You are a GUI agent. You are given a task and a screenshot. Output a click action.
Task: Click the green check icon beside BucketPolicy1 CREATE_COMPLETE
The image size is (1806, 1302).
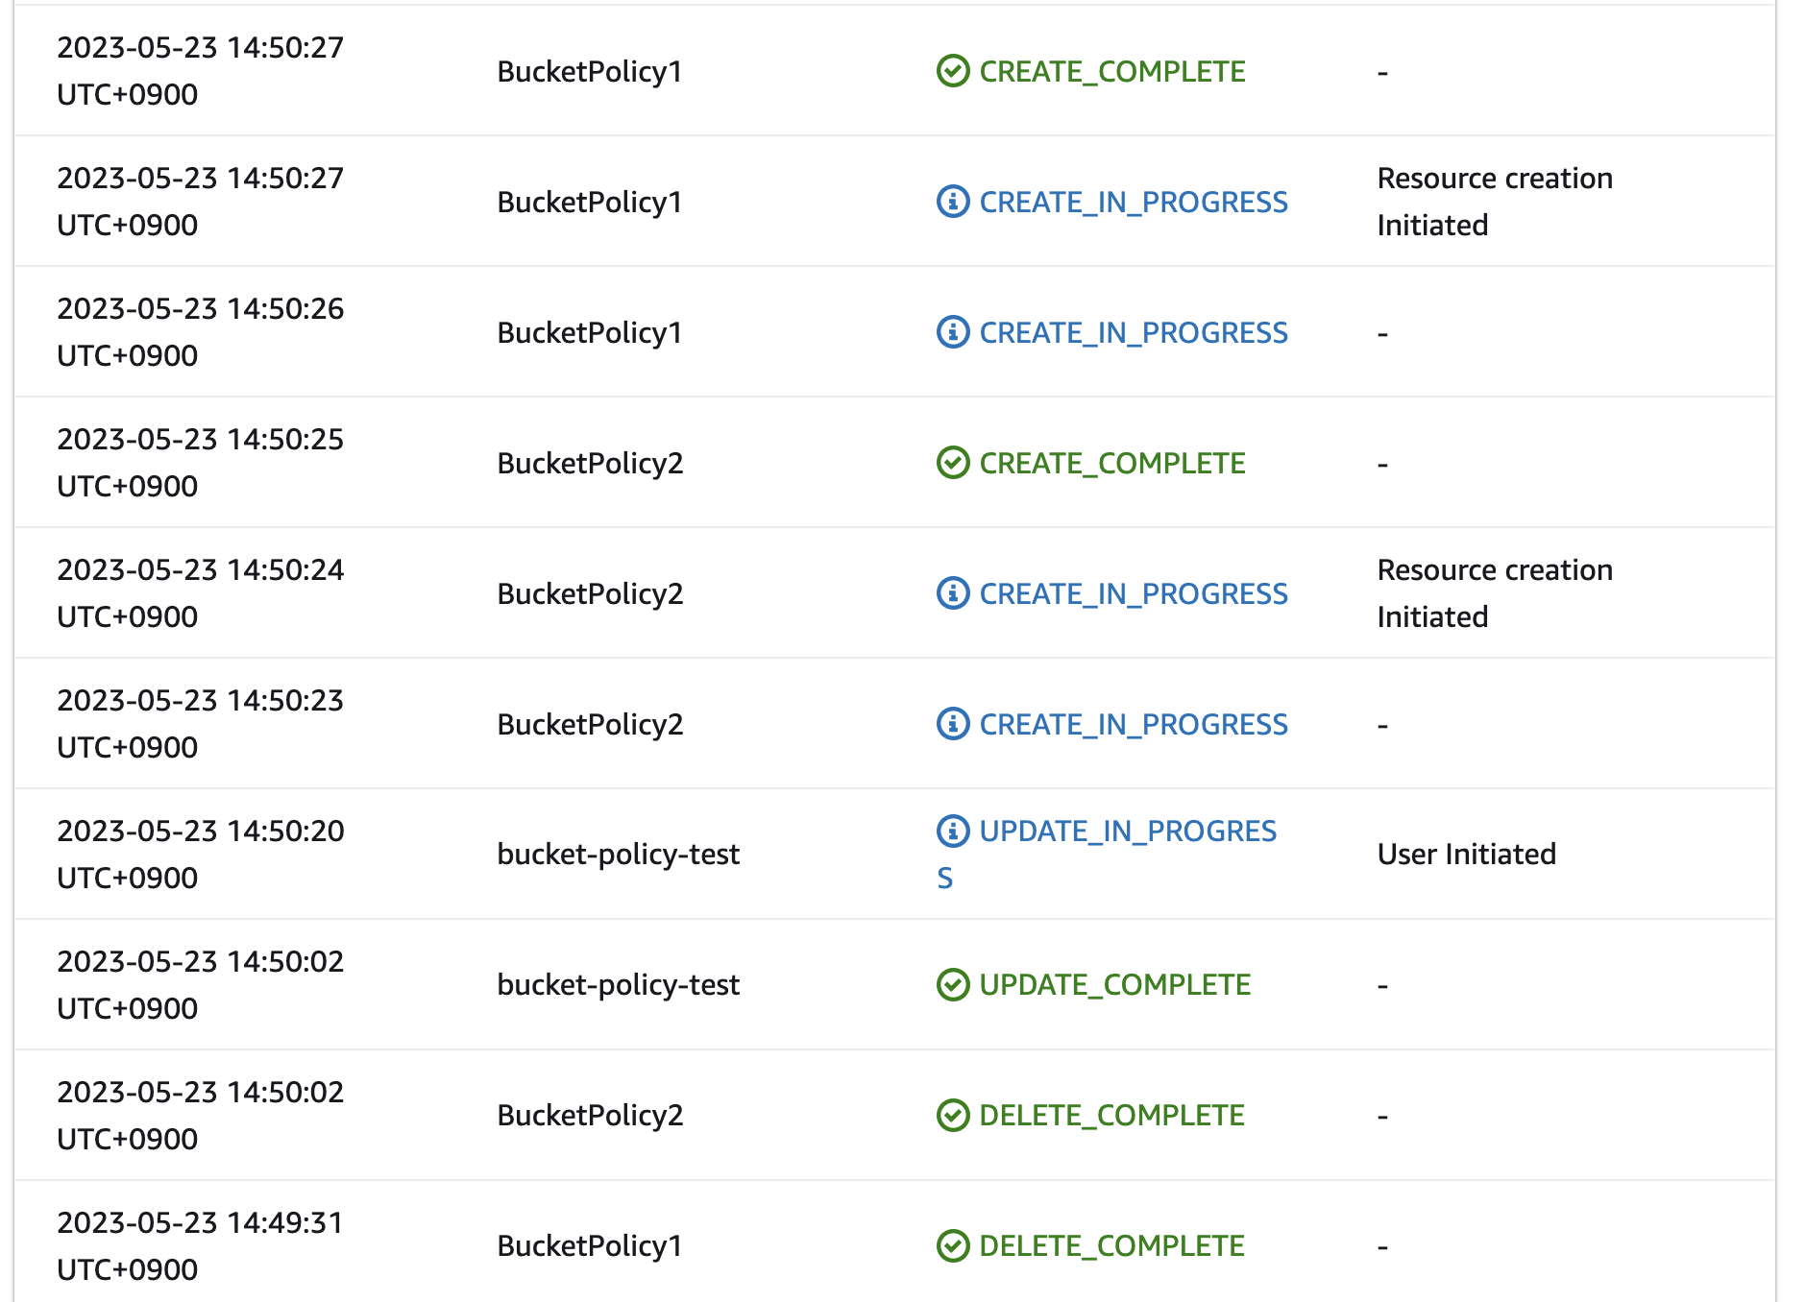(951, 70)
